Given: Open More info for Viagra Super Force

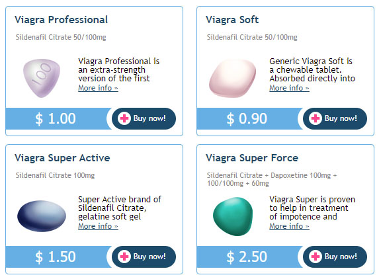Looking at the screenshot, I should 289,226.
